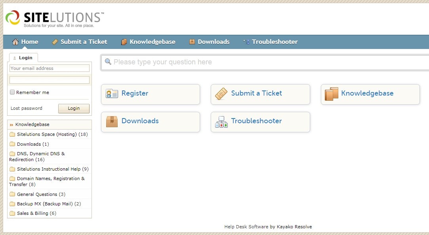The height and width of the screenshot is (235, 429).
Task: Focus the password field below the email field
Action: coord(50,80)
